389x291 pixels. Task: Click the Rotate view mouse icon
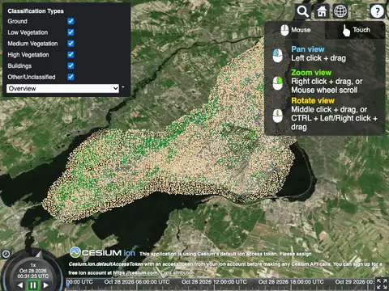[x=278, y=116]
